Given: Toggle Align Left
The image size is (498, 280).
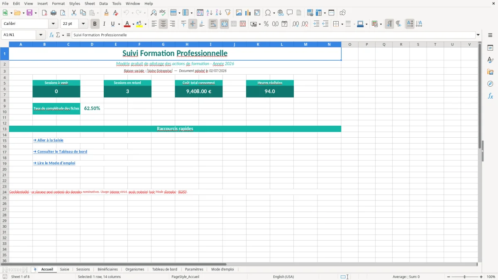Looking at the screenshot, I should [x=154, y=24].
